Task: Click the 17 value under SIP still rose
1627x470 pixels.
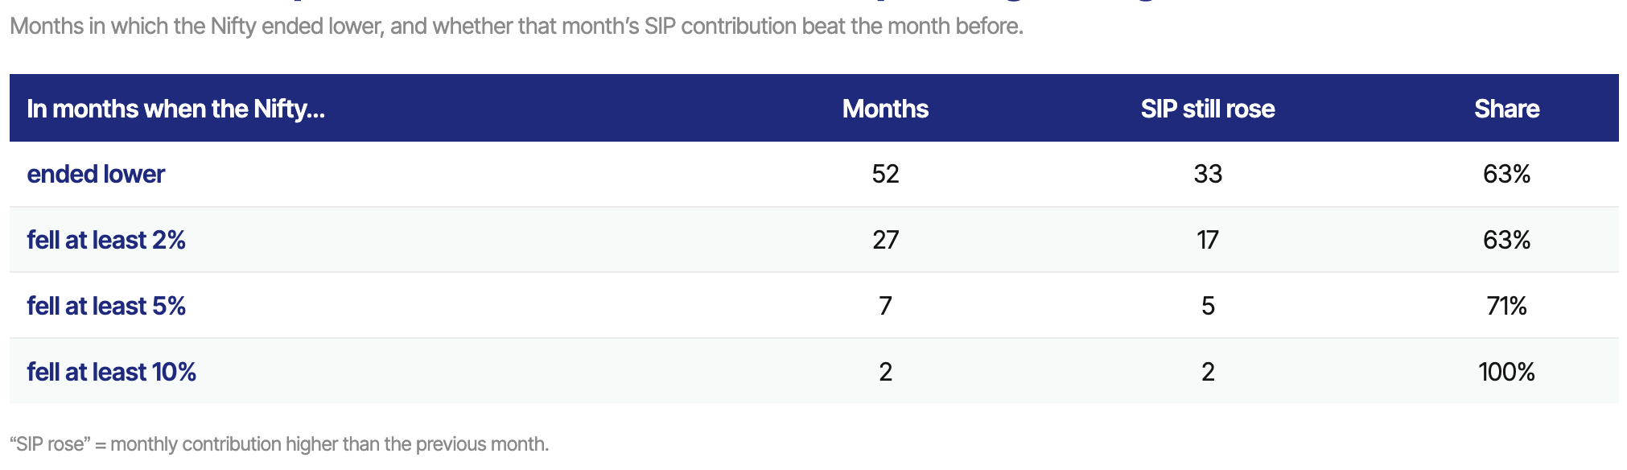Action: 1208,240
